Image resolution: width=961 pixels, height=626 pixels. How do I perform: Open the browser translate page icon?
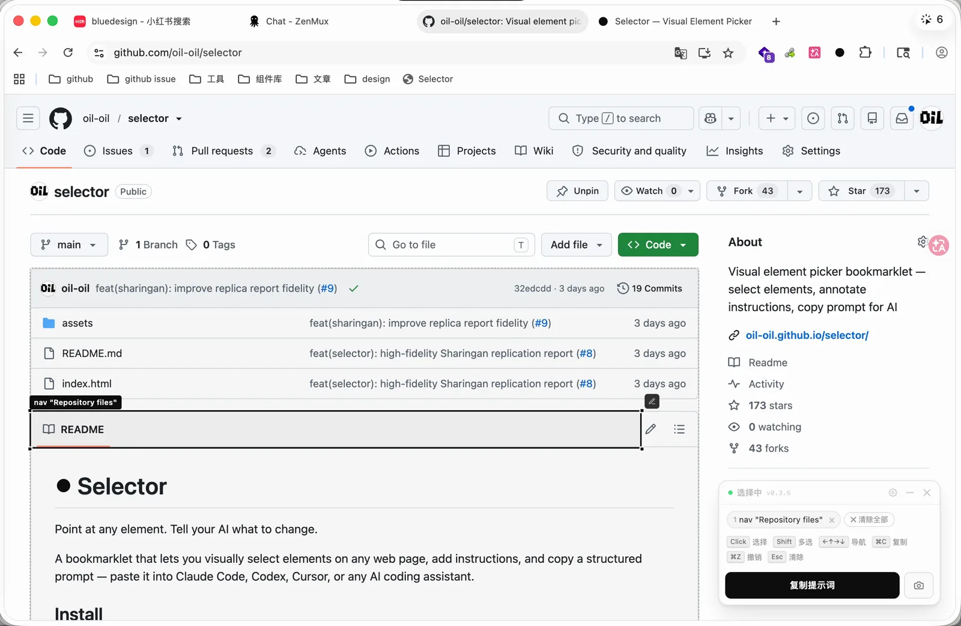pos(681,53)
